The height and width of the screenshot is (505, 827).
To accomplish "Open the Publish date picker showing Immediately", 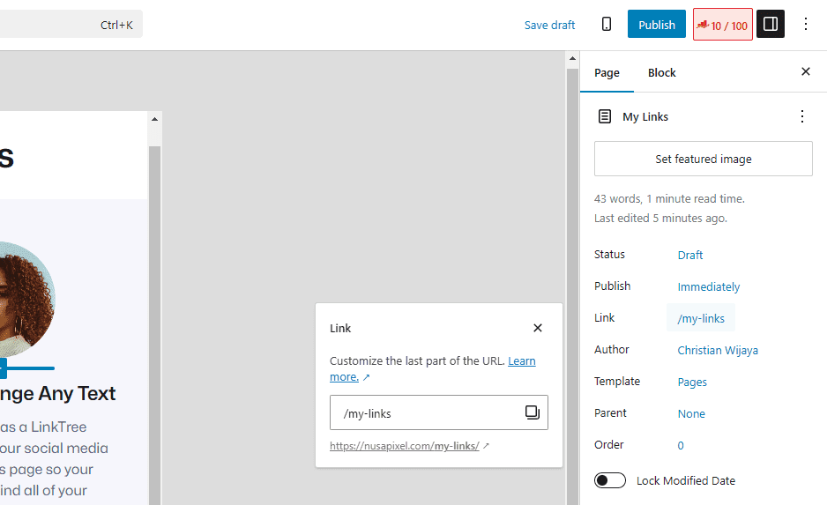I will pos(708,286).
